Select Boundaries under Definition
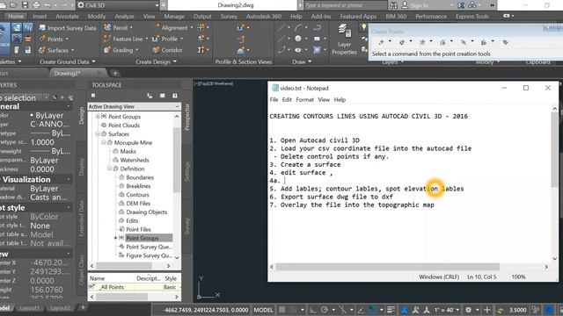The image size is (563, 316). click(x=140, y=177)
